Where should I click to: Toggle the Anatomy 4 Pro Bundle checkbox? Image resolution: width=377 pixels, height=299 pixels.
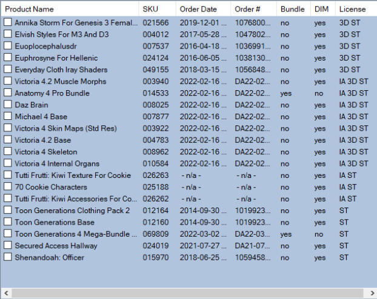8,93
